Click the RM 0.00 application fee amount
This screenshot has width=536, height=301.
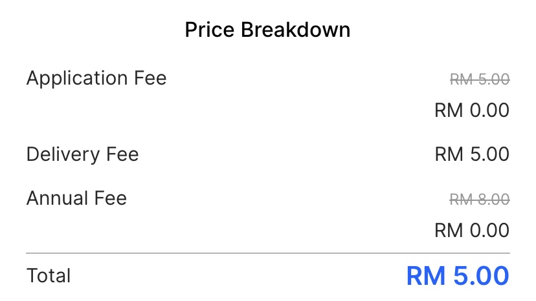pyautogui.click(x=472, y=110)
